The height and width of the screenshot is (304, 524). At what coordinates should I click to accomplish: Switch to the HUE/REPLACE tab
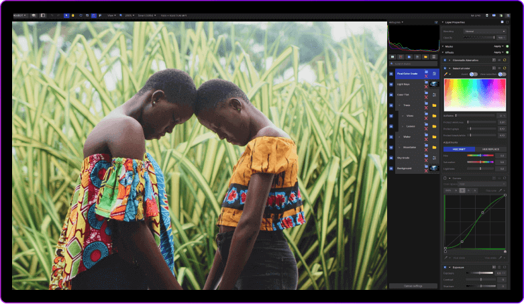(490, 149)
